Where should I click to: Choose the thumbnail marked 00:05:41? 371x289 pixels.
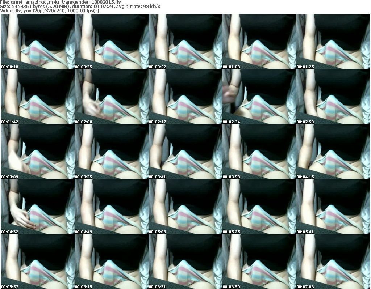(x=333, y=207)
